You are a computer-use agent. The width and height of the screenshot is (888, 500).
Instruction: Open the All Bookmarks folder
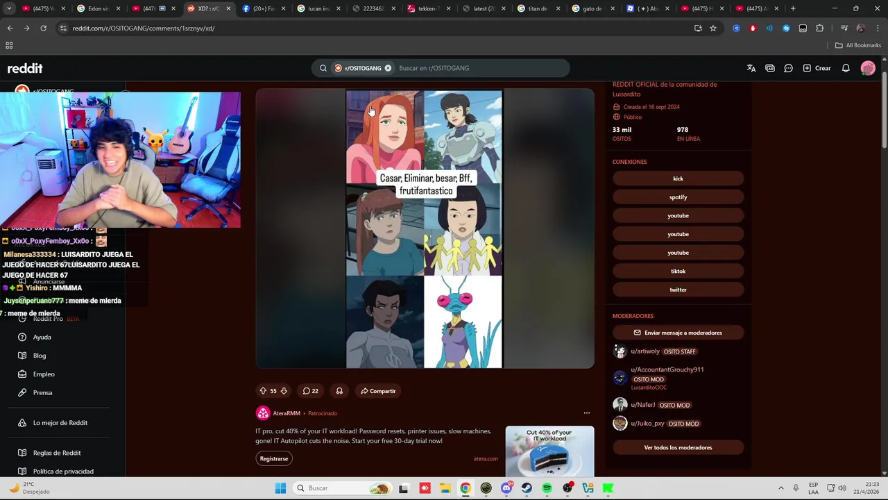(x=858, y=45)
